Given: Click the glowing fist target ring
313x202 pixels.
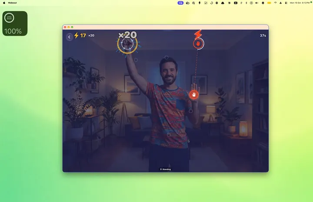Looking at the screenshot, I should (127, 44).
